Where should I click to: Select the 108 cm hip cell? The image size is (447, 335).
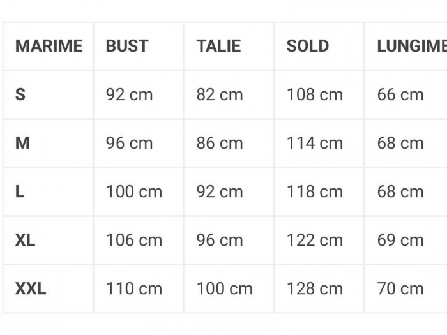(x=315, y=94)
